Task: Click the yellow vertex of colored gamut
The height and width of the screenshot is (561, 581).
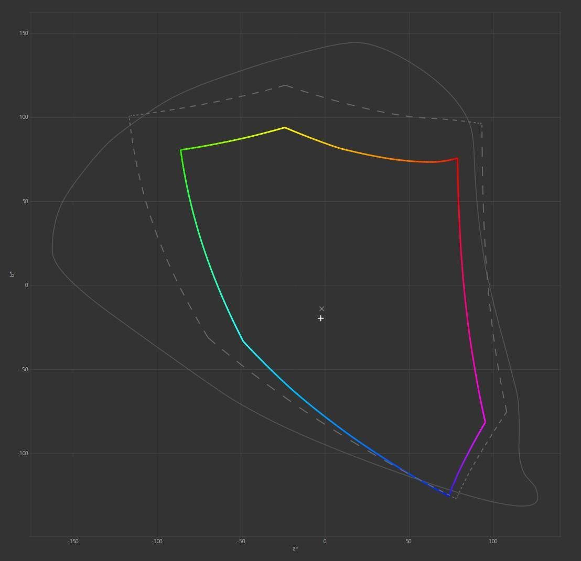Action: (285, 128)
